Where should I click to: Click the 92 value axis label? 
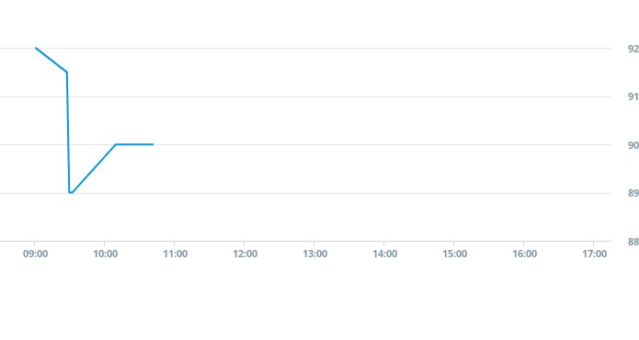tap(633, 49)
